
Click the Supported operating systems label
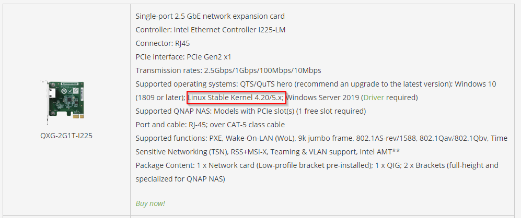pyautogui.click(x=186, y=84)
